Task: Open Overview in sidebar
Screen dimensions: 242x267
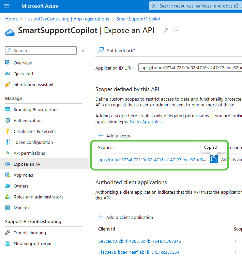Action: [x=22, y=63]
